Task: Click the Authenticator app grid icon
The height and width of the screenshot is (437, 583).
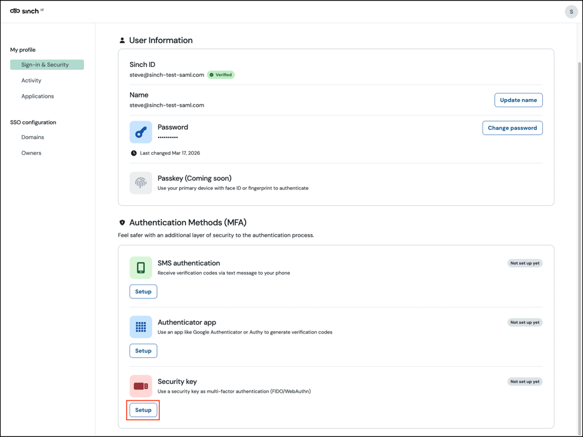Action: click(x=141, y=327)
